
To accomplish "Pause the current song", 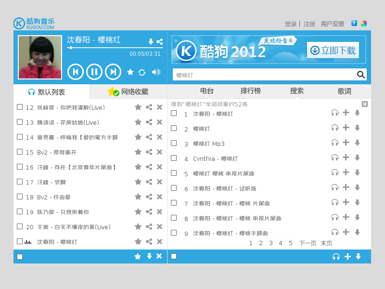I will tap(94, 72).
